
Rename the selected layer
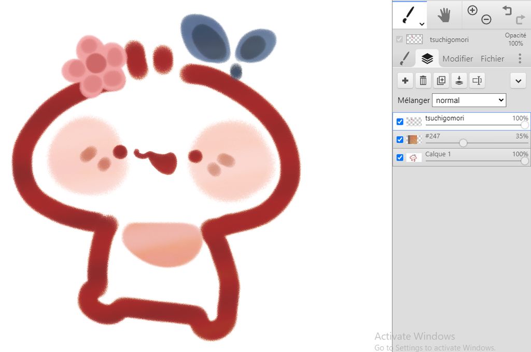[477, 80]
